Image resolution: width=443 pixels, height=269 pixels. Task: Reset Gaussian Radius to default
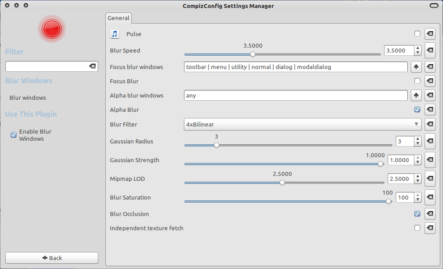(430, 141)
